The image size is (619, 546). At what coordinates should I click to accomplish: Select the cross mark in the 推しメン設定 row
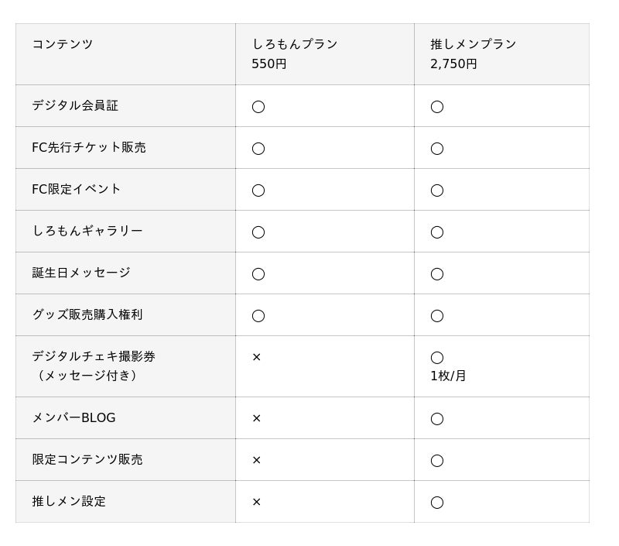click(257, 502)
